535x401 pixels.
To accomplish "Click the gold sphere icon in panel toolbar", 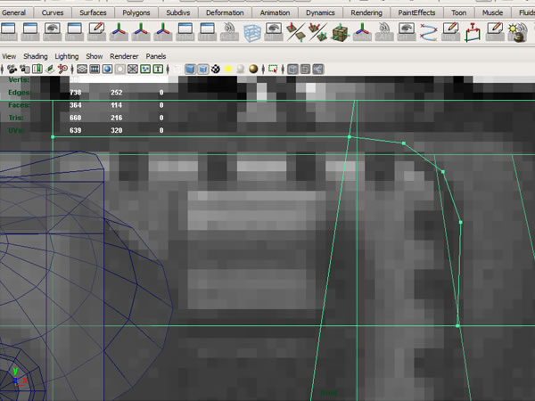I will click(253, 69).
